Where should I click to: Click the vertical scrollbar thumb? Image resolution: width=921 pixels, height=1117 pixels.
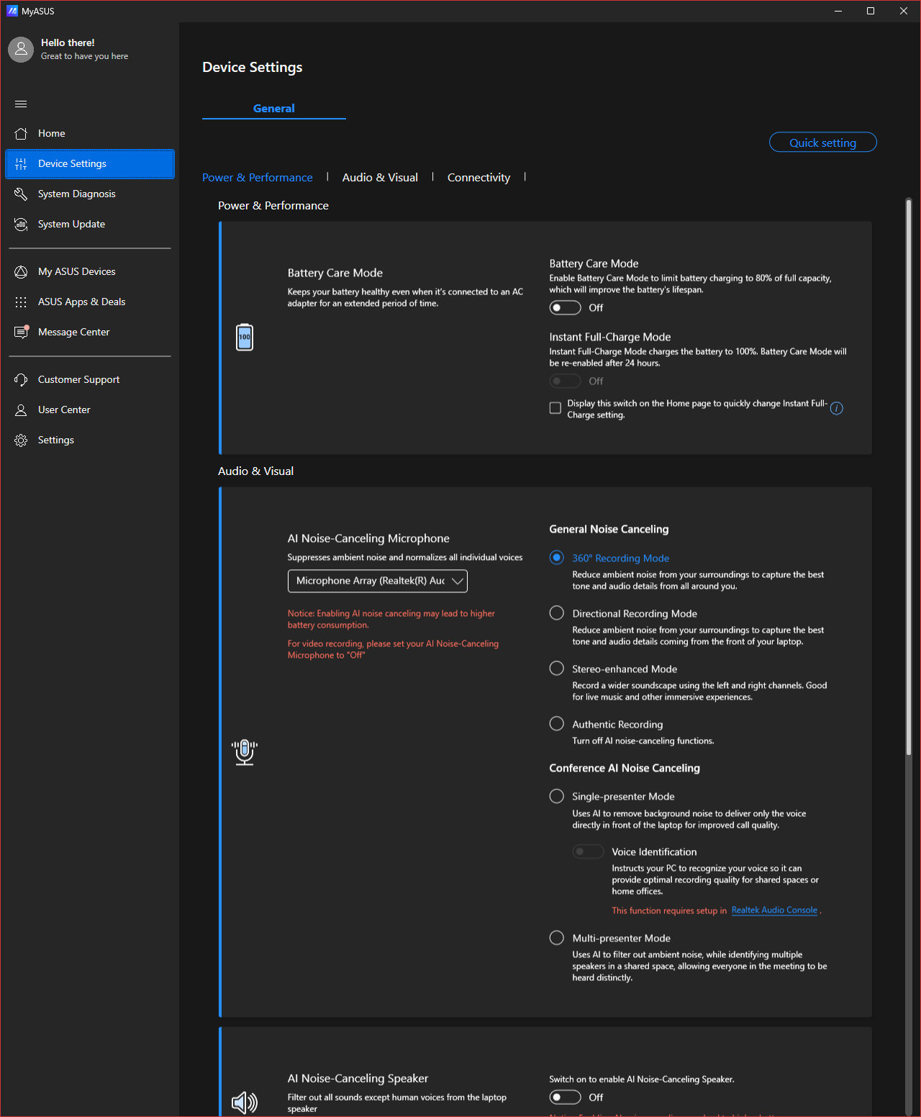tap(909, 476)
